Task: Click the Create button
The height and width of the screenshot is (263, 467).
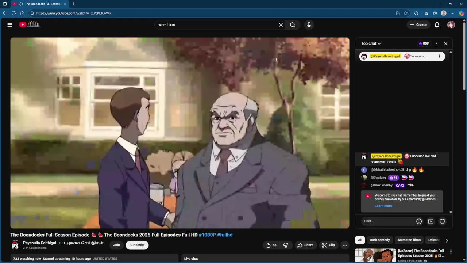Action: 418,25
